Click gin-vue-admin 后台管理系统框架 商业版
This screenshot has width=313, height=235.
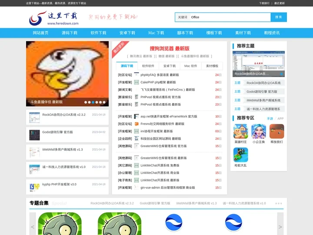point(168,188)
